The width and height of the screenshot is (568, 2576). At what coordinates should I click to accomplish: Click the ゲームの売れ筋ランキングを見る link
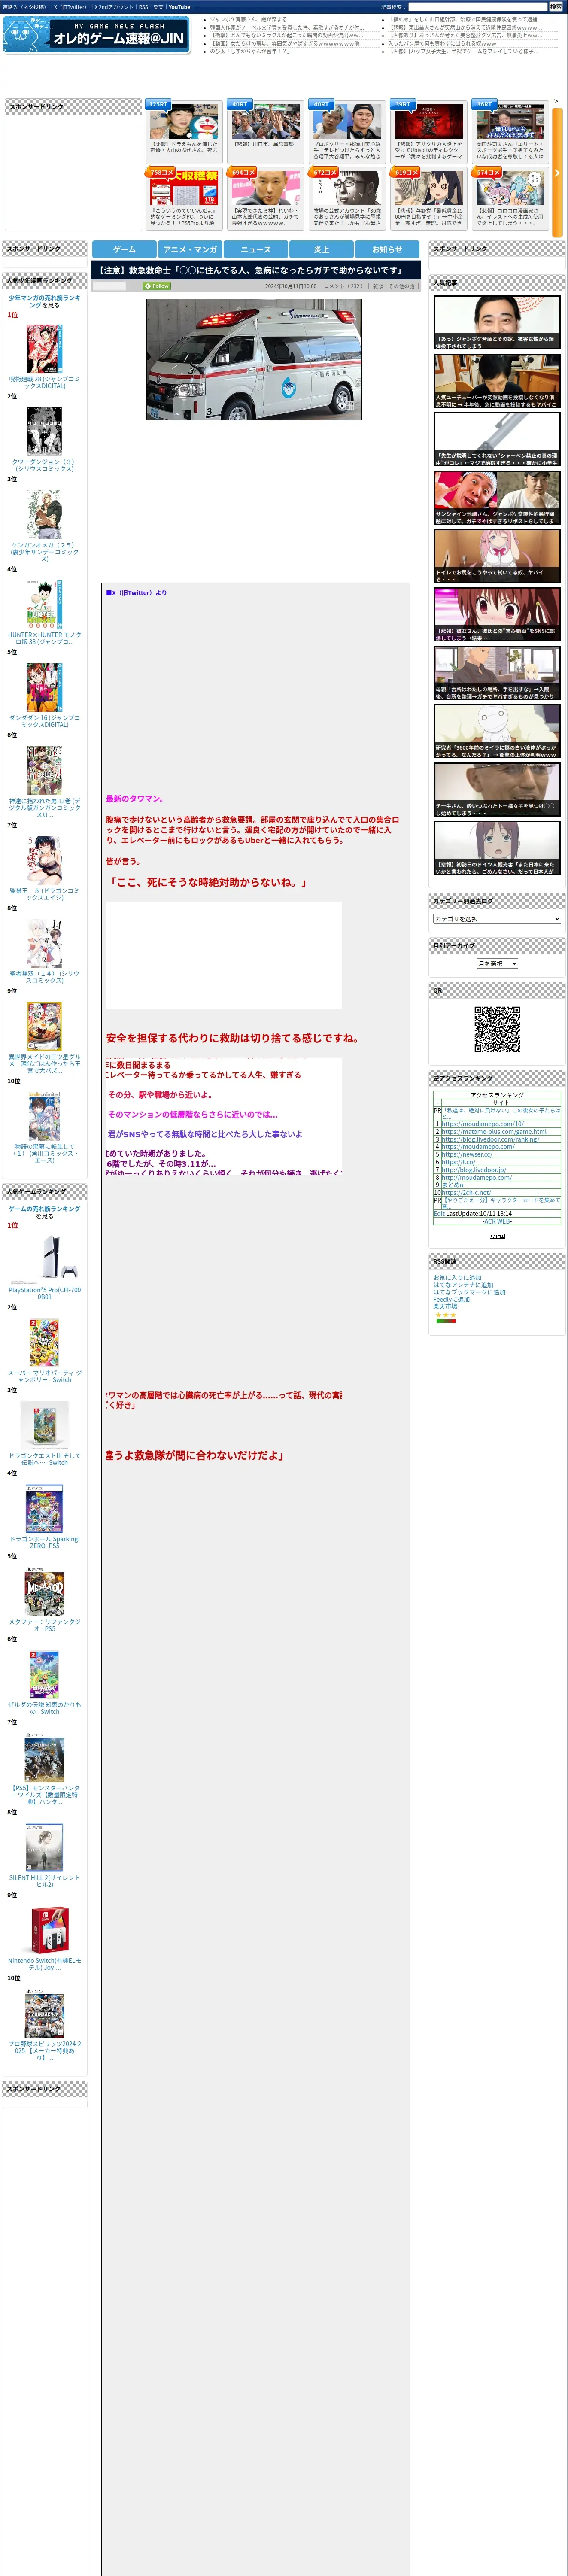pos(44,1212)
